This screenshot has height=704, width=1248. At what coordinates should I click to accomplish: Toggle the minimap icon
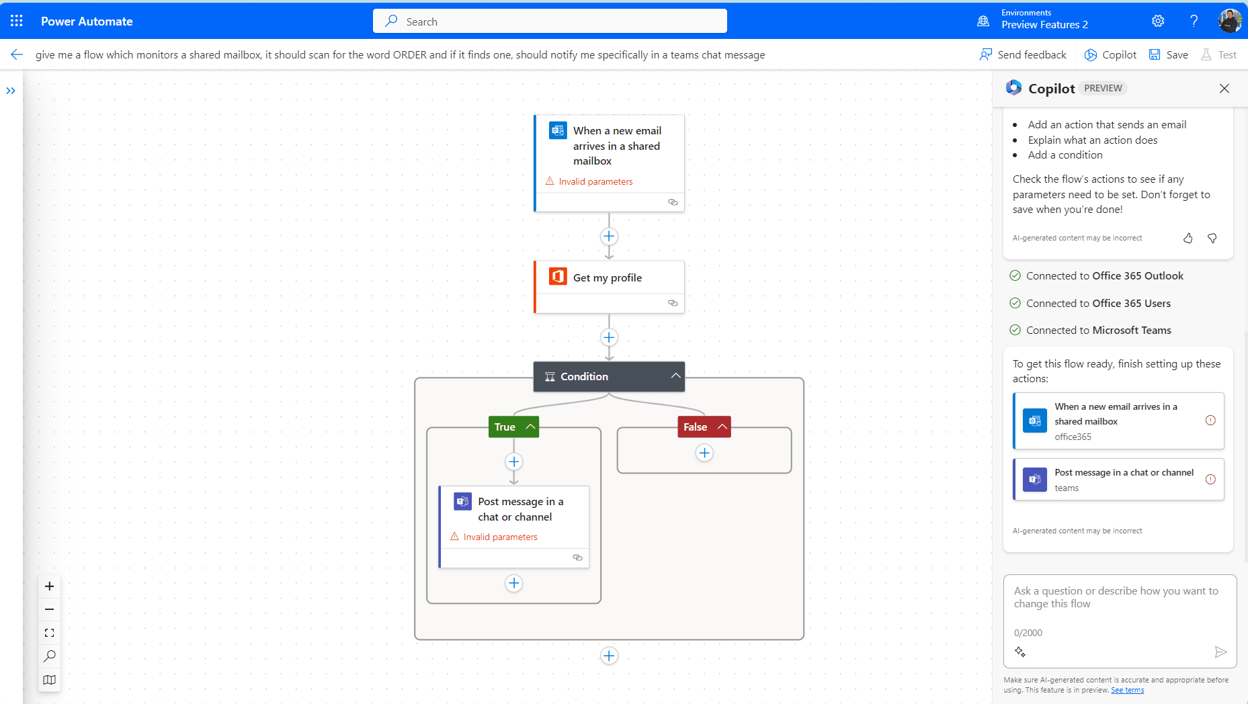tap(49, 680)
